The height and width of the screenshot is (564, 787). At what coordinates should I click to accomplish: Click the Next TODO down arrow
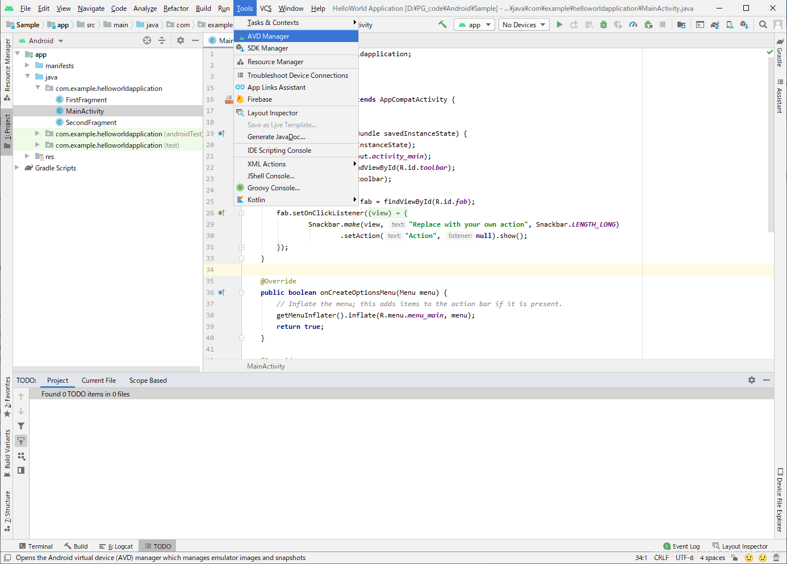pyautogui.click(x=21, y=411)
